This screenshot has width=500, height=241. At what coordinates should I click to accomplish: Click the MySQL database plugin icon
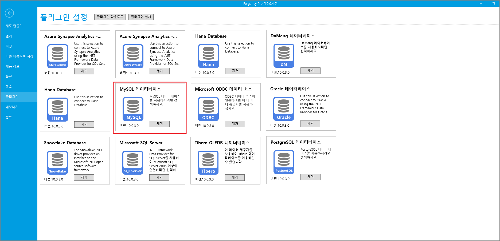(133, 109)
